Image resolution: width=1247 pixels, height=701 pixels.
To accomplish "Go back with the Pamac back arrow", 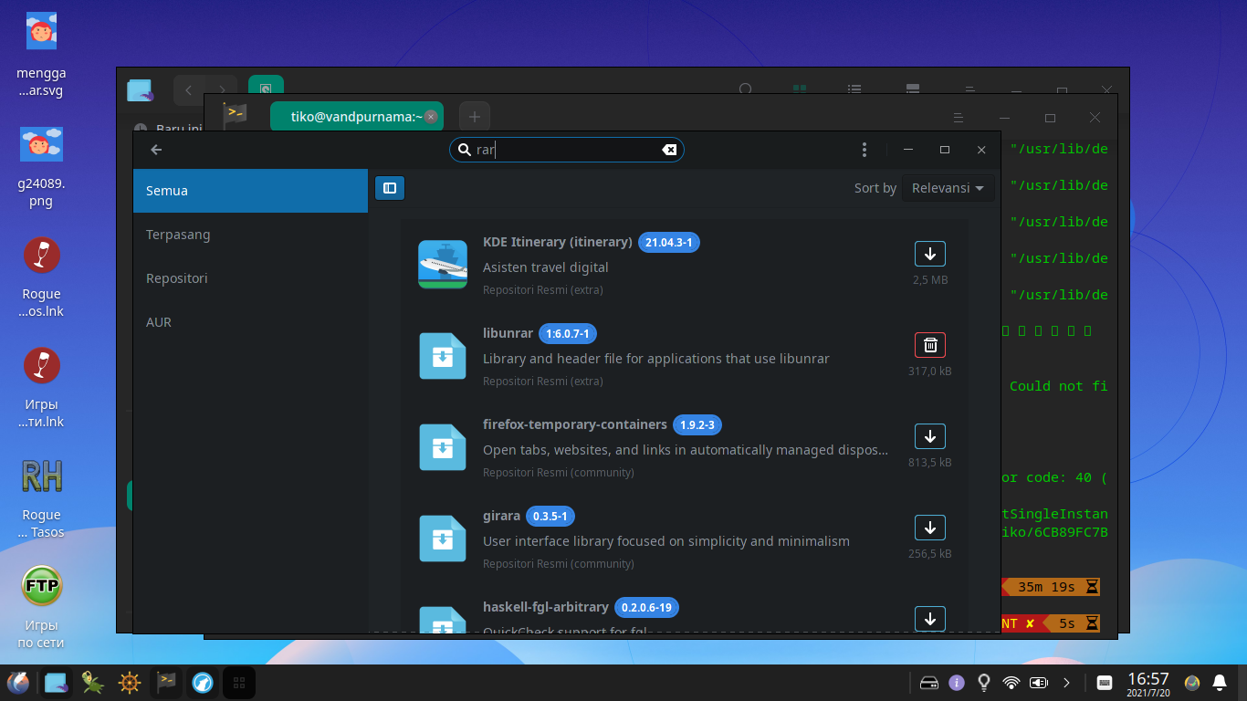I will tap(156, 150).
